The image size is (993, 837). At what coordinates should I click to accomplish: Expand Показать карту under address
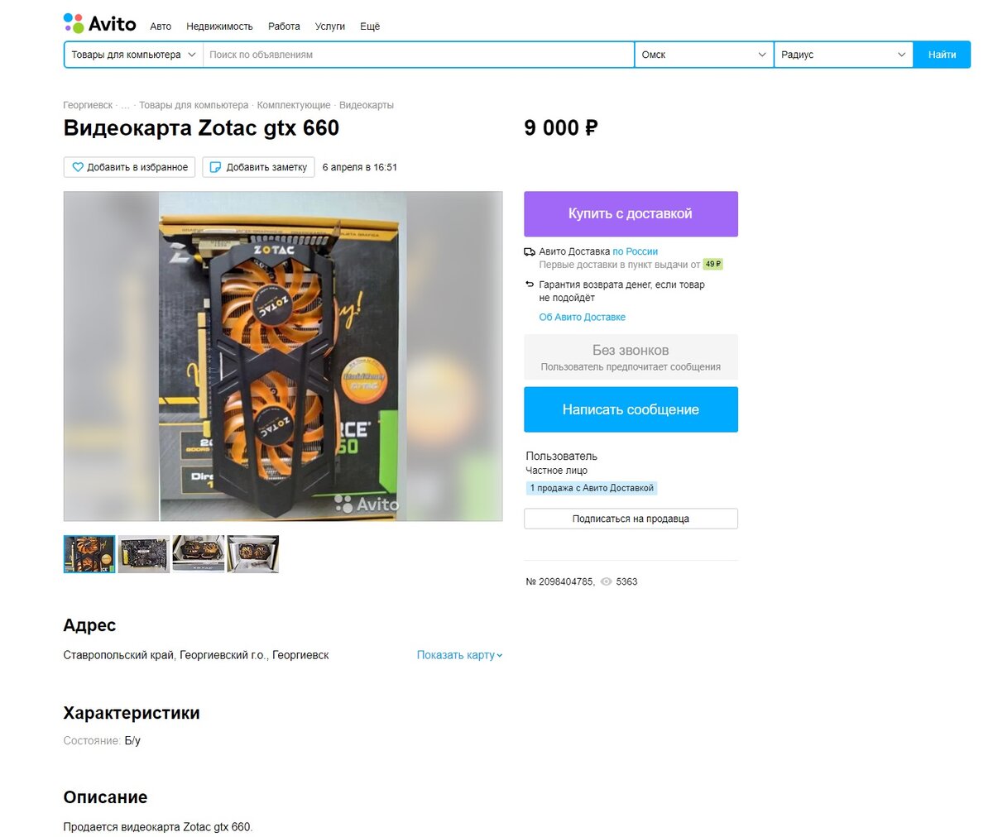[x=459, y=655]
